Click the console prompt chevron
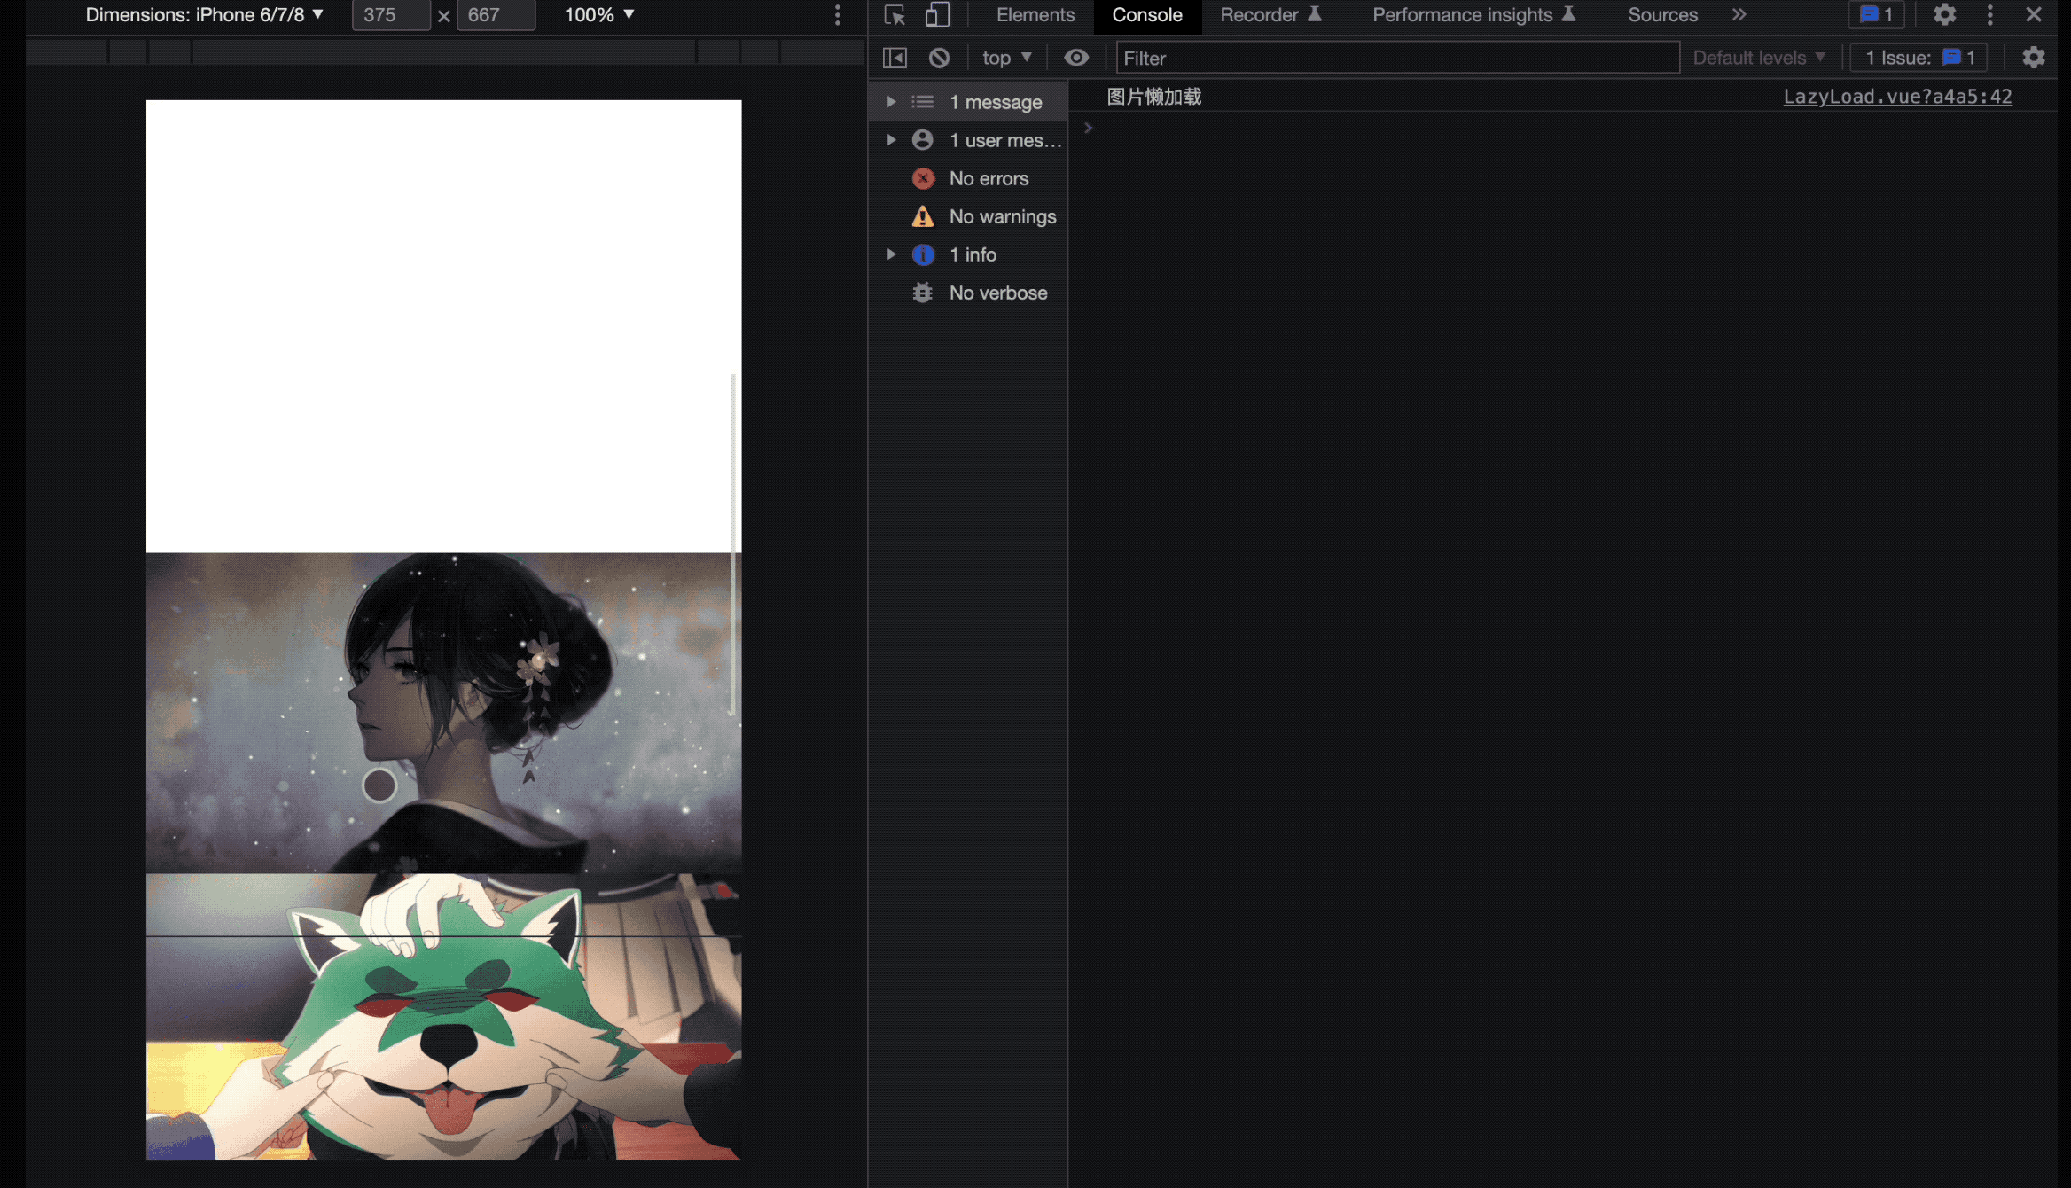 click(1088, 128)
